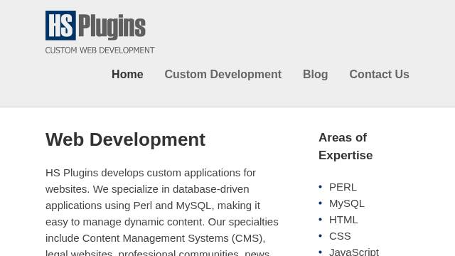Open the Contact Us page
Screen dimensions: 455x256
(x=379, y=74)
